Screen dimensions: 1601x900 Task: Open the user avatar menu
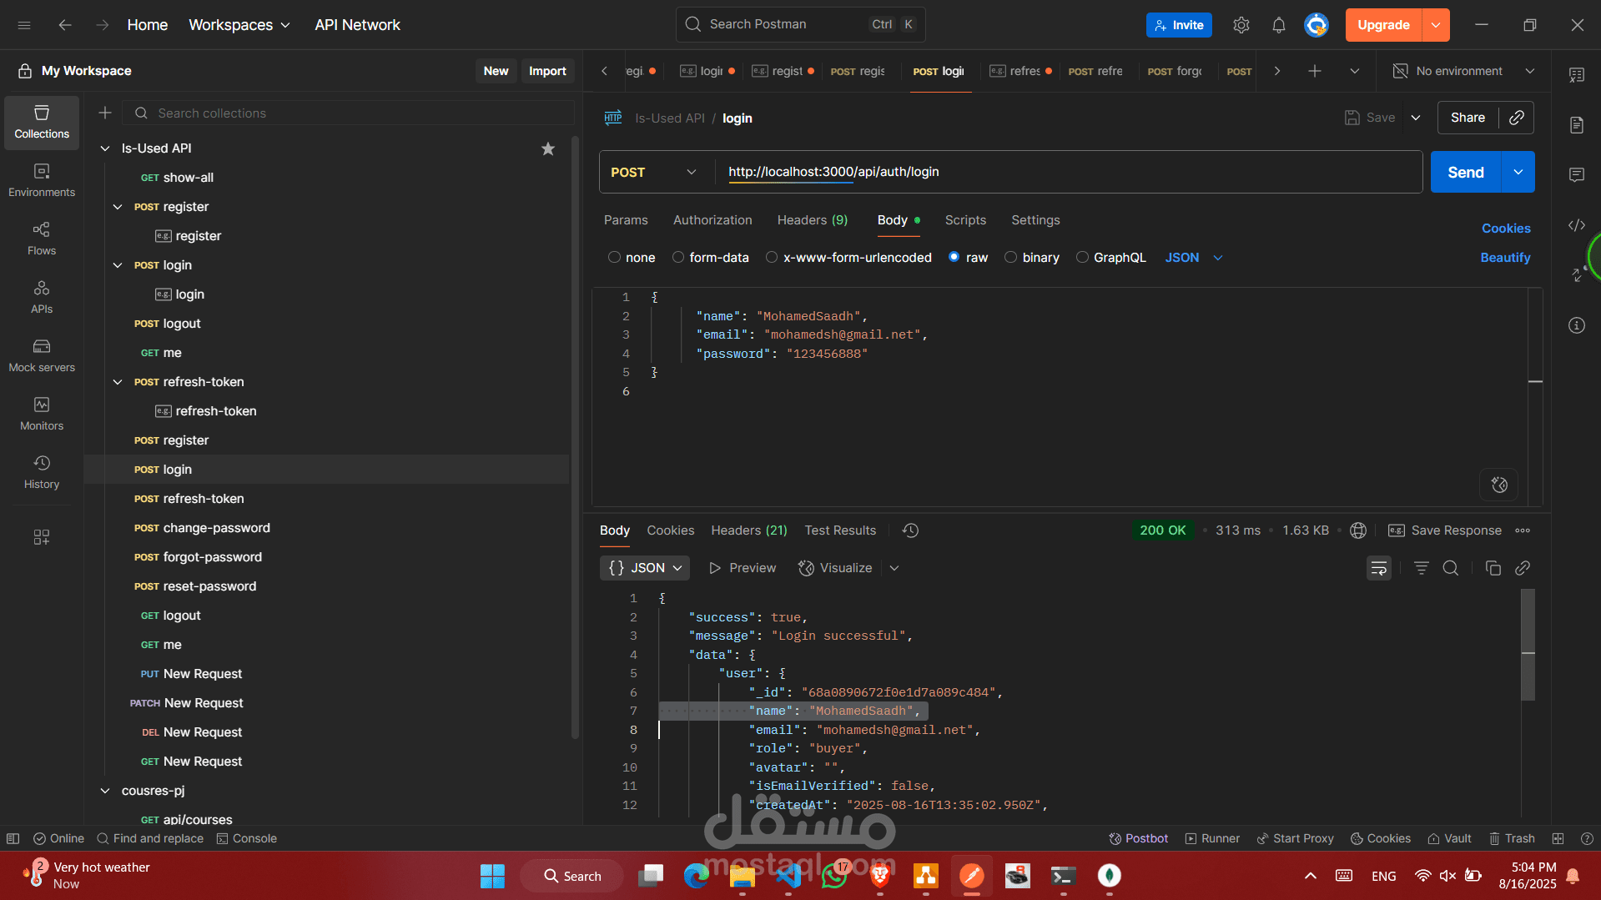tap(1317, 25)
